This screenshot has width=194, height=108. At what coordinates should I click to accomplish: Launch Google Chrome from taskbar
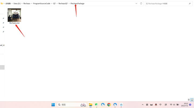pyautogui.click(x=109, y=105)
